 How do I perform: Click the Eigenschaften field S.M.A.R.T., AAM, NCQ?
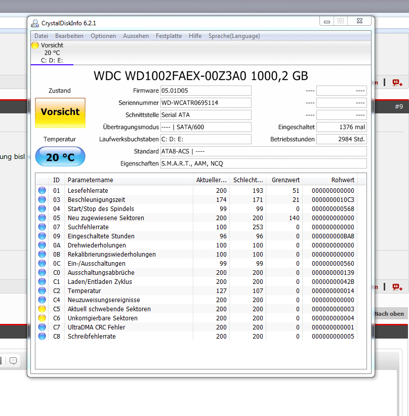pos(264,163)
